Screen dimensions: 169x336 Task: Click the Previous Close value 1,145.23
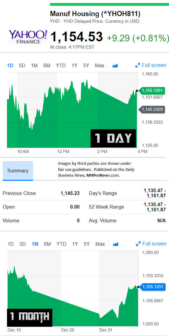[70, 193]
